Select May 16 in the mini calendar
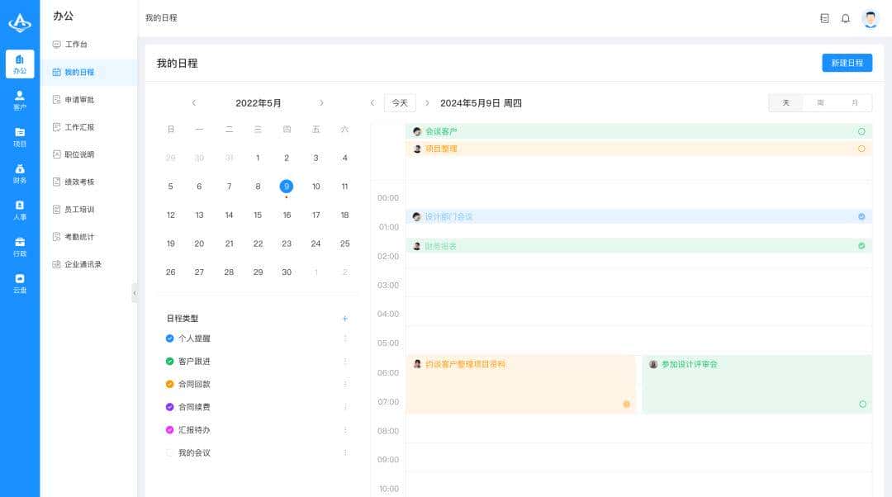 pyautogui.click(x=287, y=215)
